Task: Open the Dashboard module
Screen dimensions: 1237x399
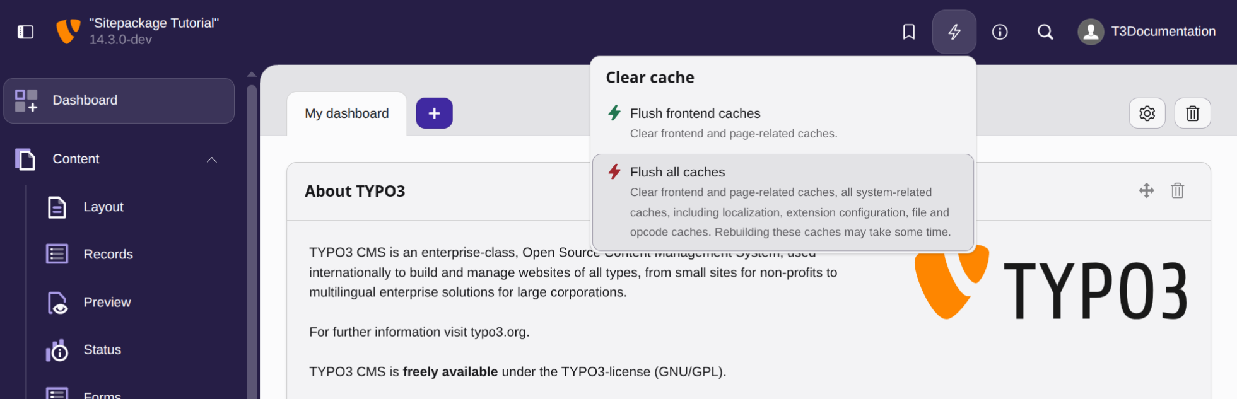Action: (x=119, y=100)
